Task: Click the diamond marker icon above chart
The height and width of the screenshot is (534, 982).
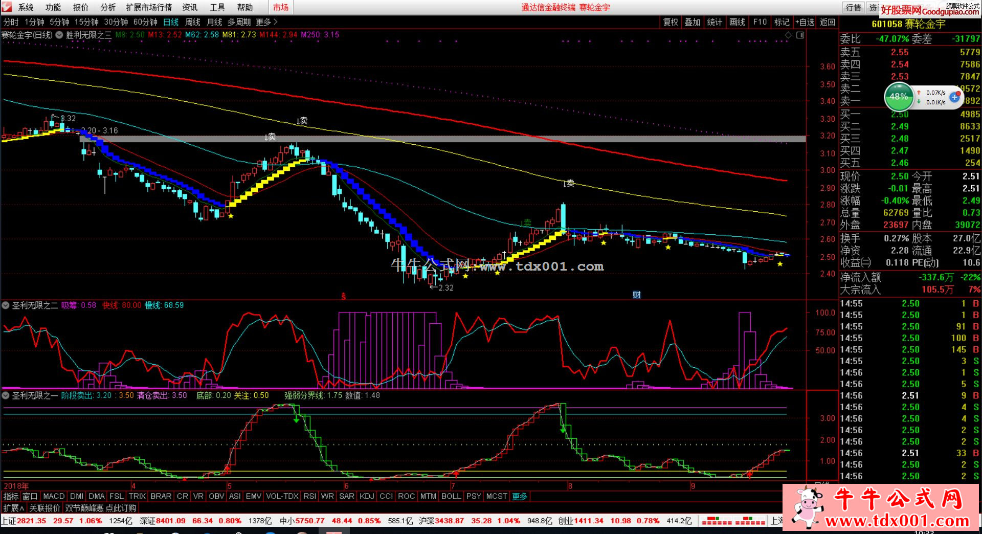Action: [788, 35]
